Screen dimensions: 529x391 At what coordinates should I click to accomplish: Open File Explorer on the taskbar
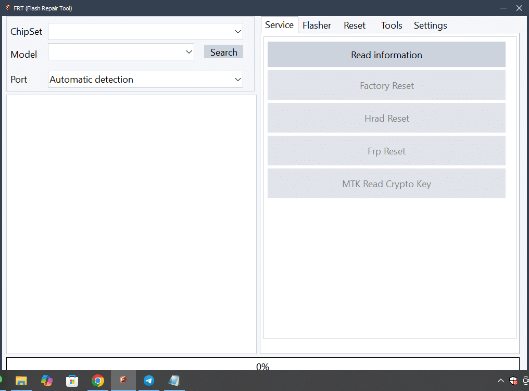click(21, 381)
